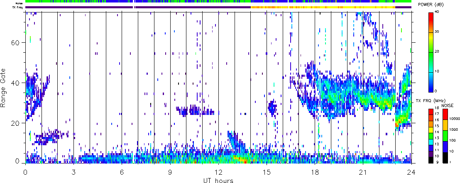Pick the red swatch of the TX FRQ legend

click(431, 112)
